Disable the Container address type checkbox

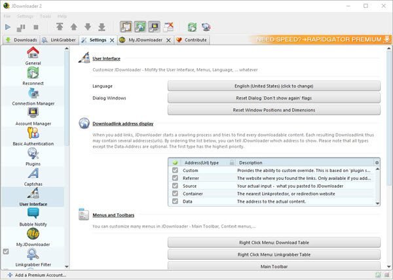[175, 194]
